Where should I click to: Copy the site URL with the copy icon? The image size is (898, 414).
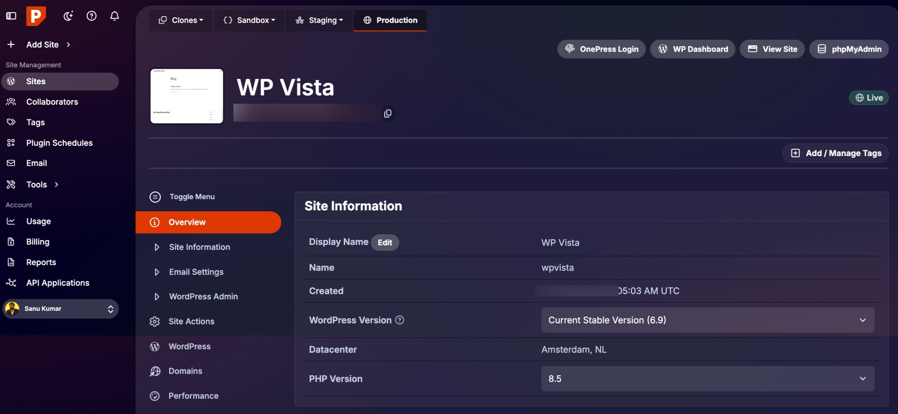[x=387, y=113]
